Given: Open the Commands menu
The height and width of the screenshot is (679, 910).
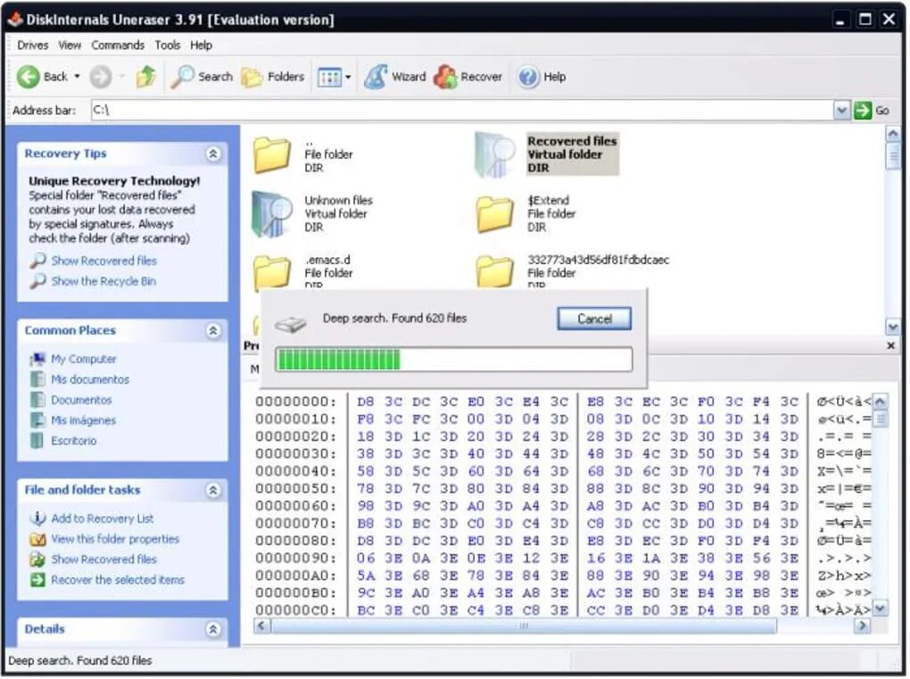Looking at the screenshot, I should [x=118, y=46].
